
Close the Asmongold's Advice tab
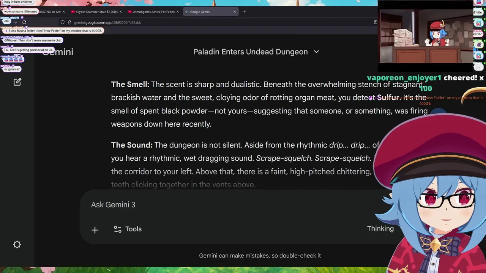[178, 12]
